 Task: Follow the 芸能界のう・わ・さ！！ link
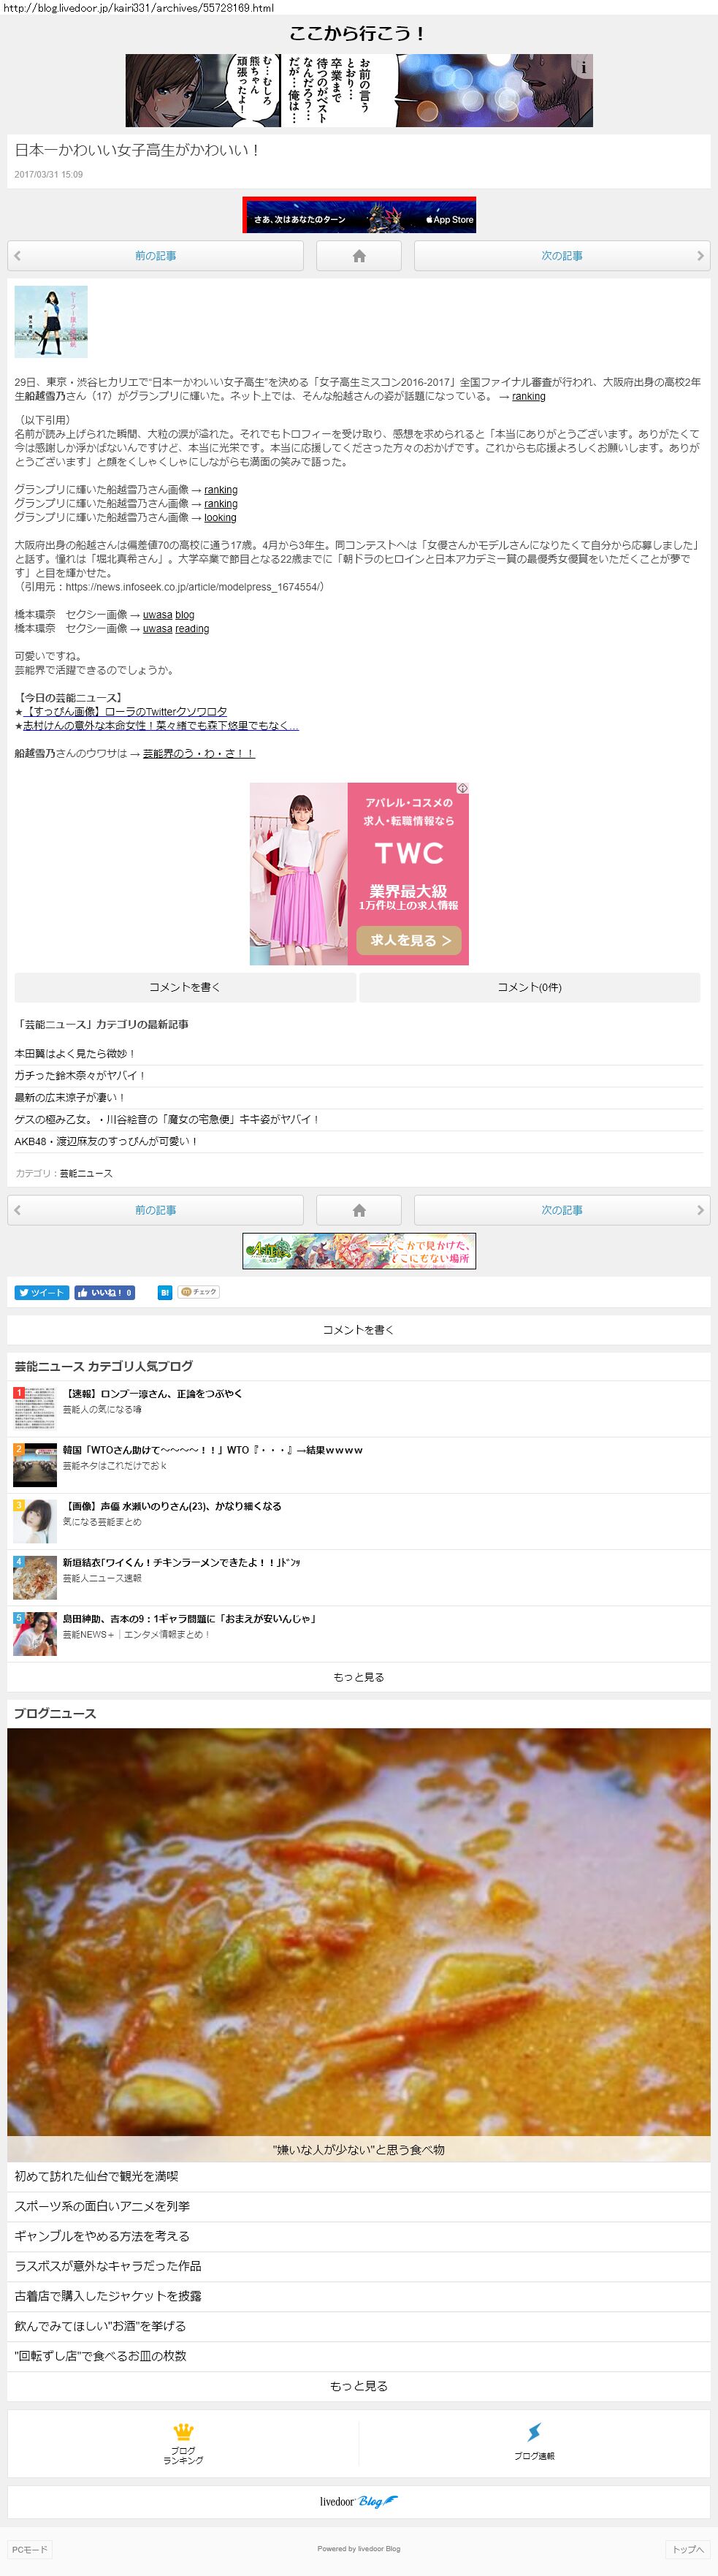(199, 753)
